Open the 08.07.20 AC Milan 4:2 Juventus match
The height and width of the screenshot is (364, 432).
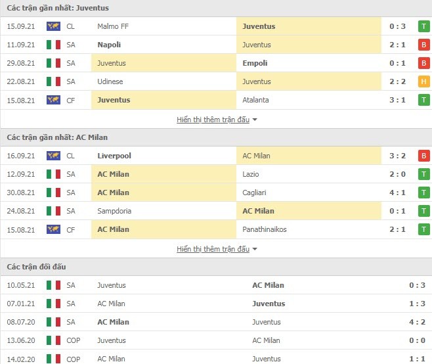click(x=216, y=322)
